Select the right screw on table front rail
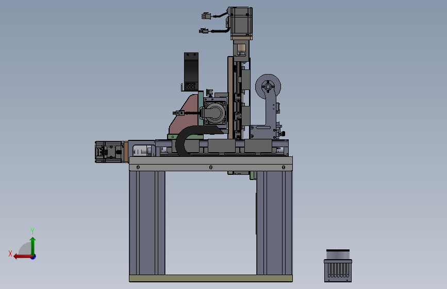 pyautogui.click(x=284, y=167)
